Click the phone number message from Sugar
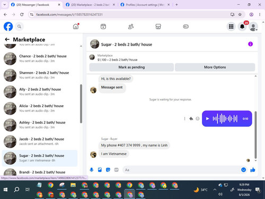Image resolution: width=265 pixels, height=199 pixels. (134, 145)
